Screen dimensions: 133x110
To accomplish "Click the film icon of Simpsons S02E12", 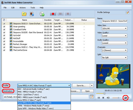I will pos(11,47).
